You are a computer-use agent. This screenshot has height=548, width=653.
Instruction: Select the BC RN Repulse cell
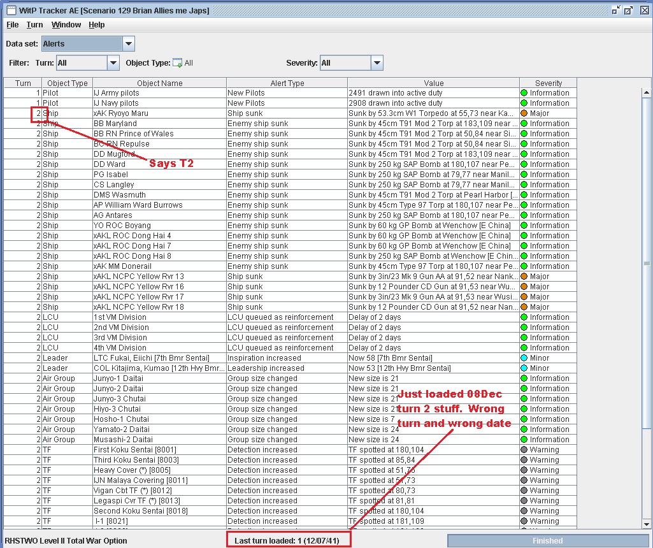point(159,143)
